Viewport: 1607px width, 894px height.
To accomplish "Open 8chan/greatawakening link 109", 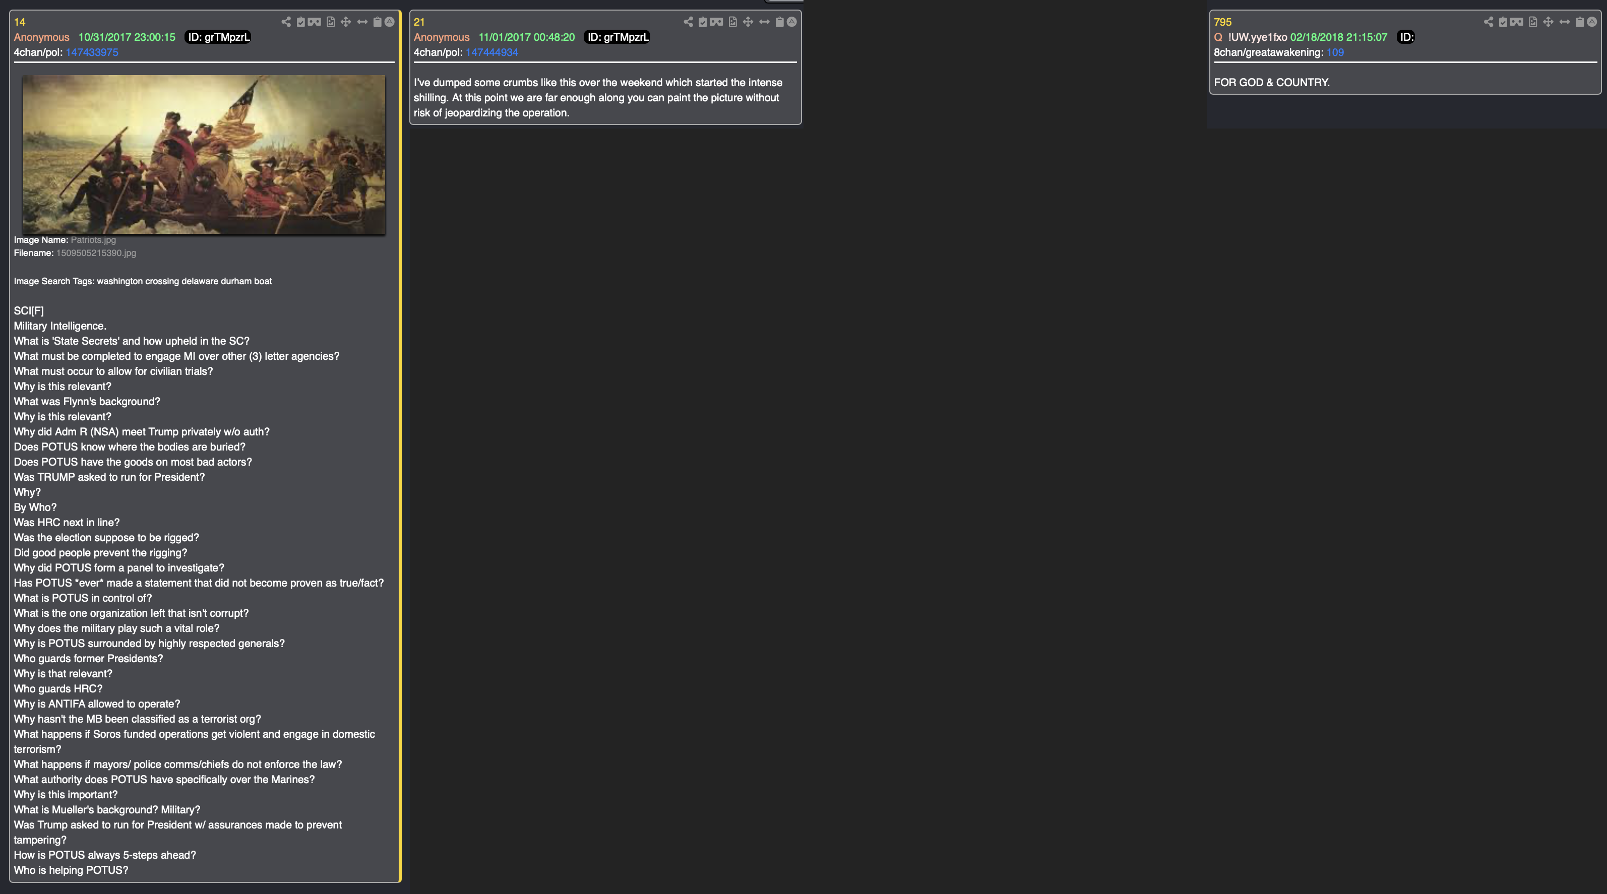I will [1335, 52].
